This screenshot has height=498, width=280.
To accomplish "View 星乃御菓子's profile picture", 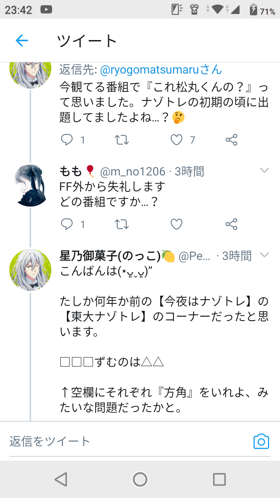I will point(30,270).
